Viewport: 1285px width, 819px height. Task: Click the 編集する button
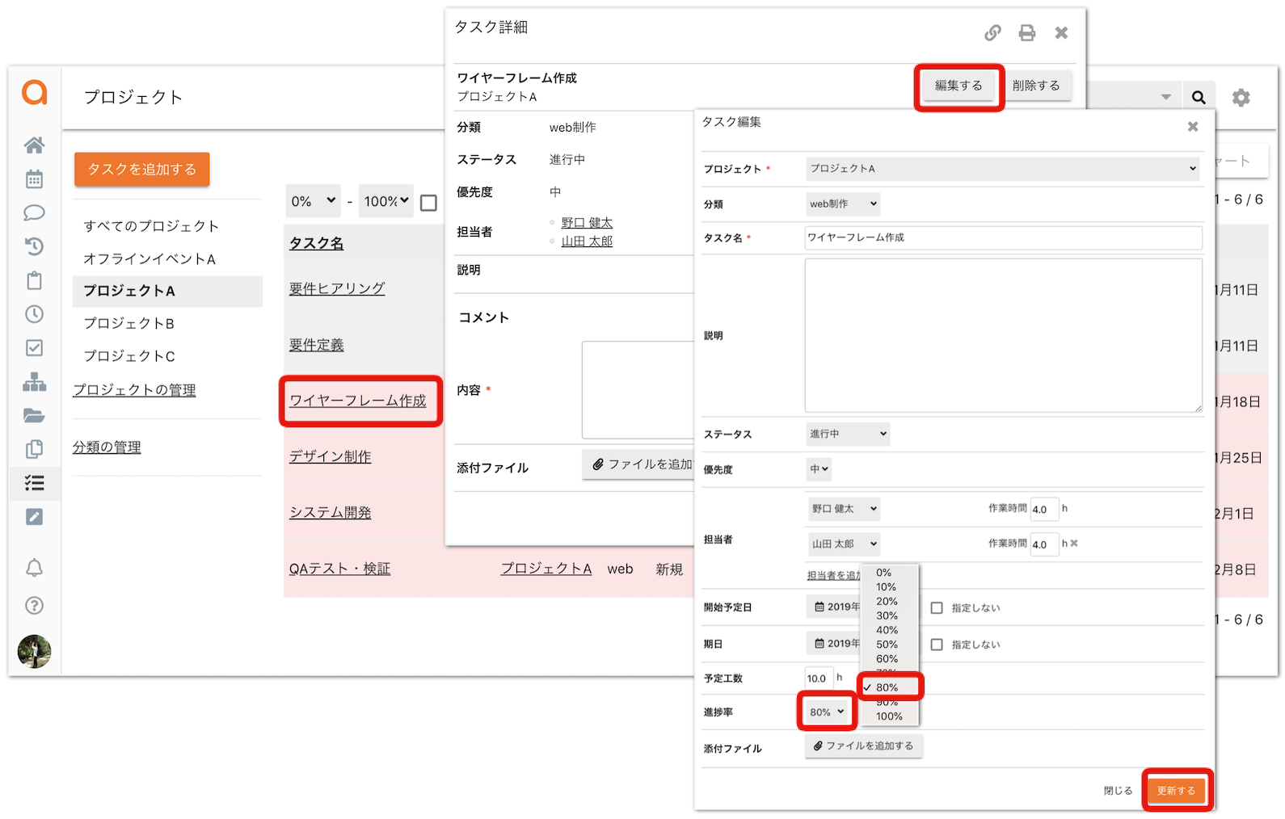click(x=958, y=86)
